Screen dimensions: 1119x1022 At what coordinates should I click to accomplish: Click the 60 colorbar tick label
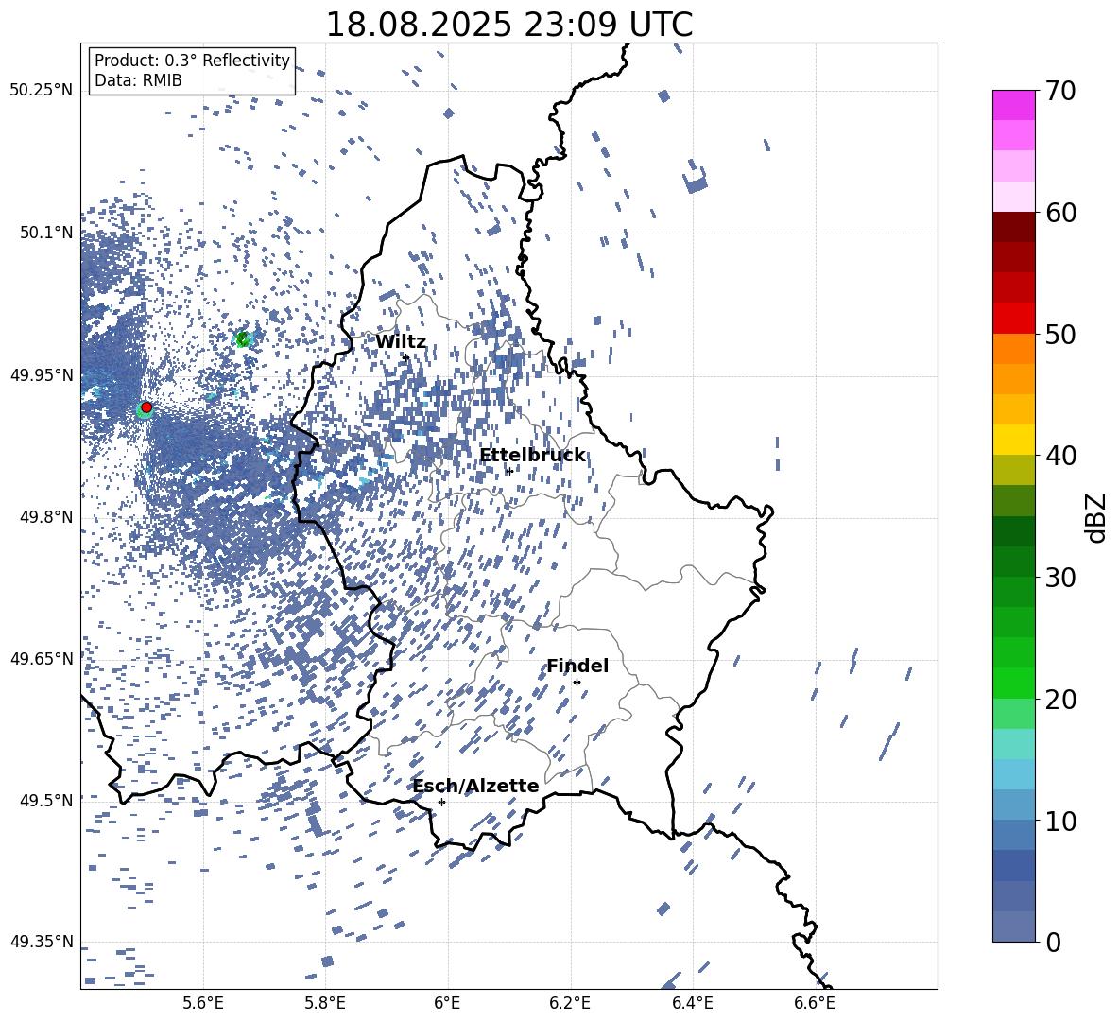(1060, 213)
